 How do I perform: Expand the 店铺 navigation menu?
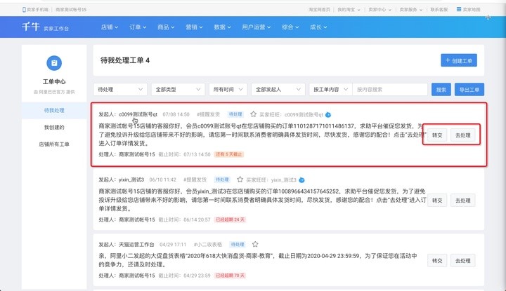click(x=110, y=27)
